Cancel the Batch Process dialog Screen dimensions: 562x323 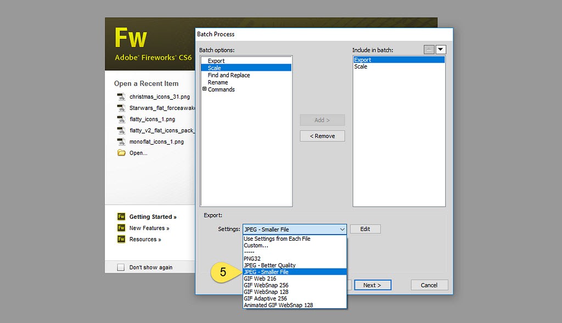pos(429,285)
